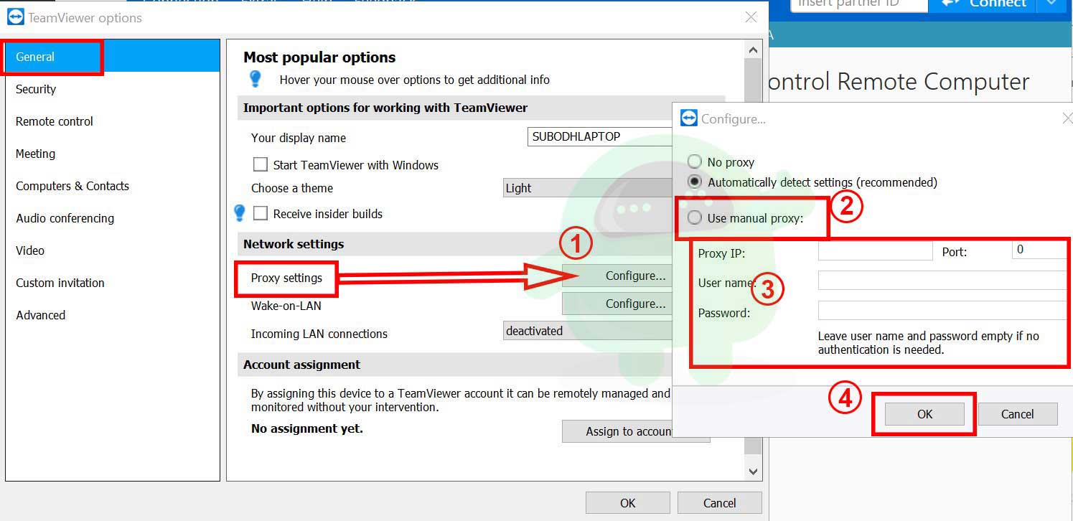Confirm proxy dialog with OK
1073x521 pixels.
pos(924,414)
